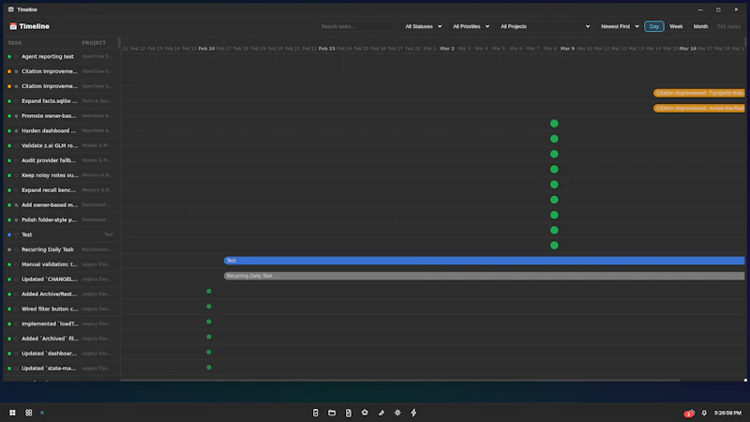Click the calendar icon beside the Timeline heading

[13, 26]
